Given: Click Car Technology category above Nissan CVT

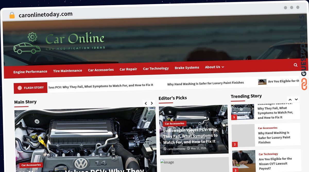Looking at the screenshot, I should [x=268, y=154].
